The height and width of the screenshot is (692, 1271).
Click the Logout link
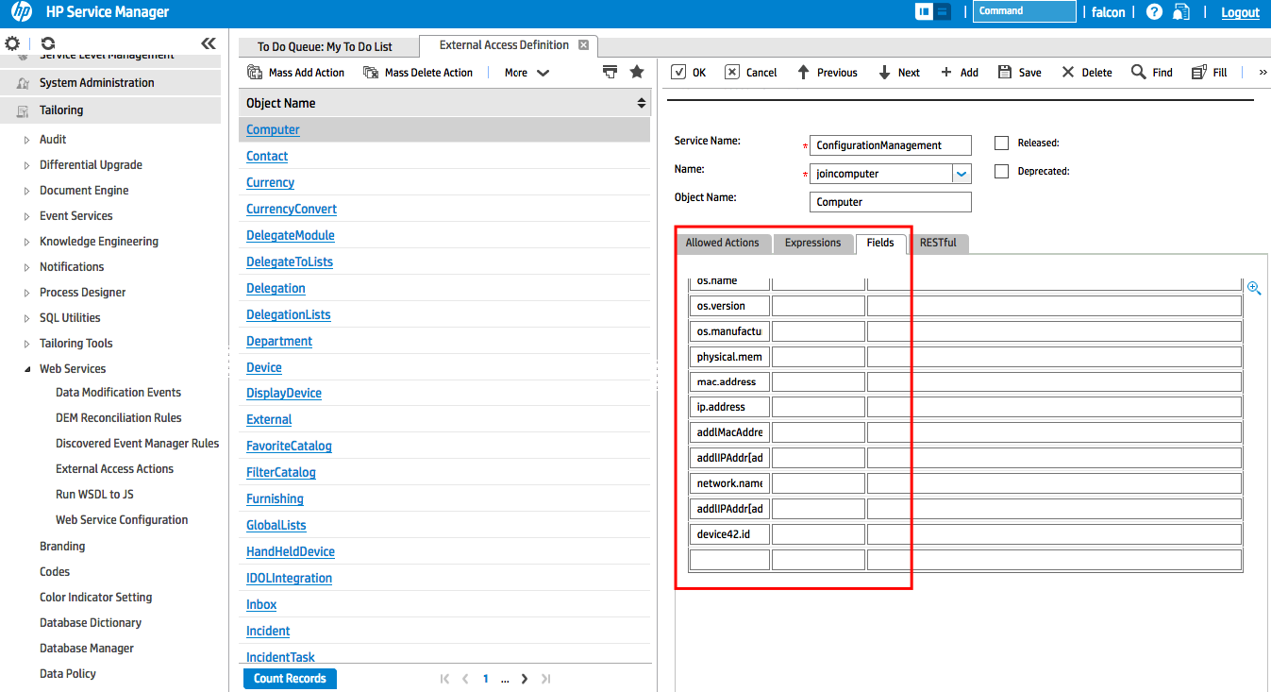(x=1240, y=12)
